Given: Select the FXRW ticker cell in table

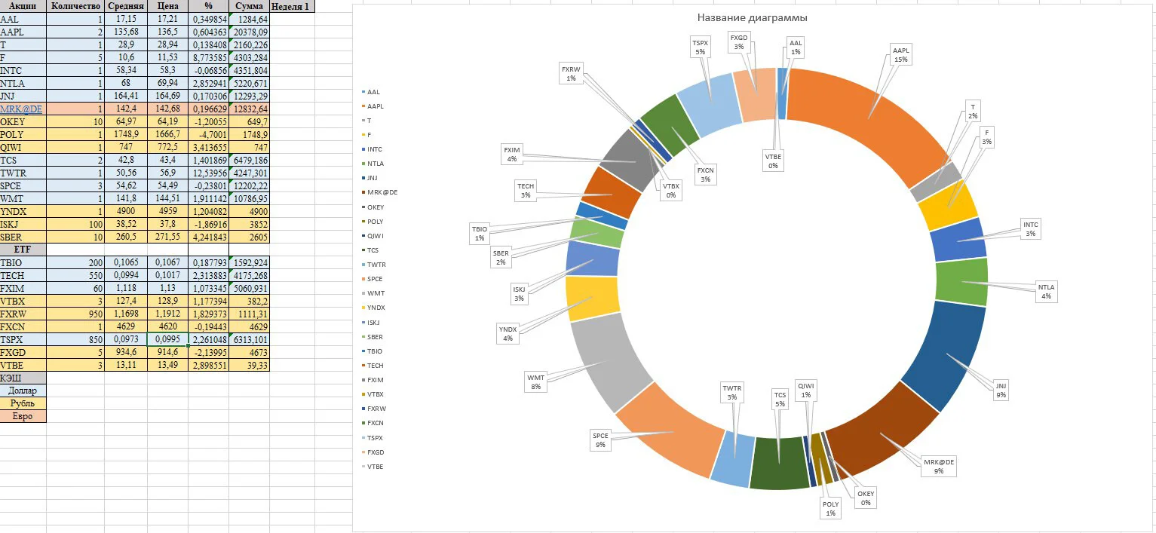Looking at the screenshot, I should pyautogui.click(x=23, y=314).
